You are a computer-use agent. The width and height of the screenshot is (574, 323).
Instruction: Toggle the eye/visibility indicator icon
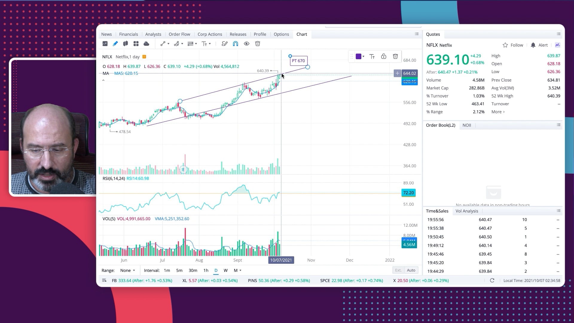coord(247,43)
